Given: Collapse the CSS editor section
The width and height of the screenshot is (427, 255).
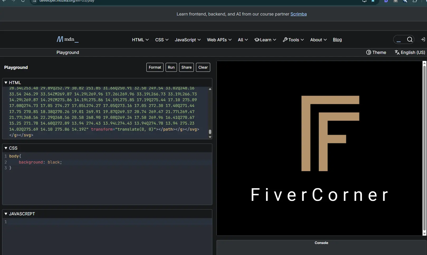Looking at the screenshot, I should pyautogui.click(x=11, y=148).
